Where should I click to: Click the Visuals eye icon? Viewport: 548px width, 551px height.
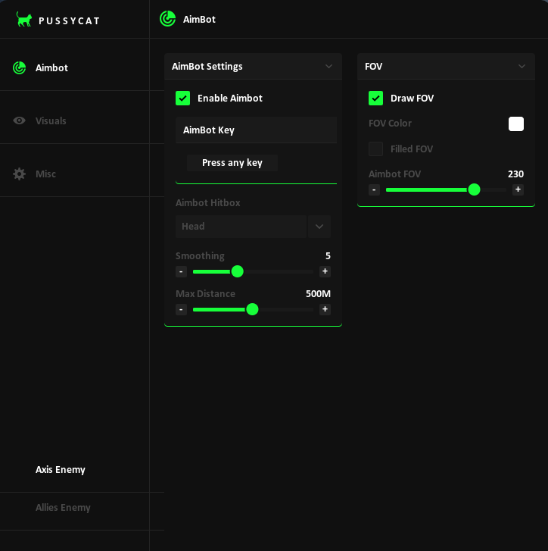[20, 121]
